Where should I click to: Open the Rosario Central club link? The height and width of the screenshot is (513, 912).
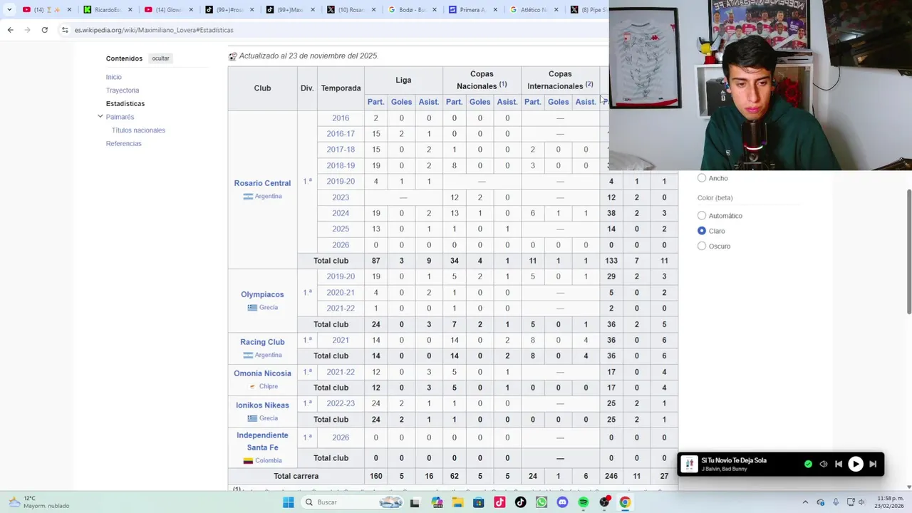(262, 183)
